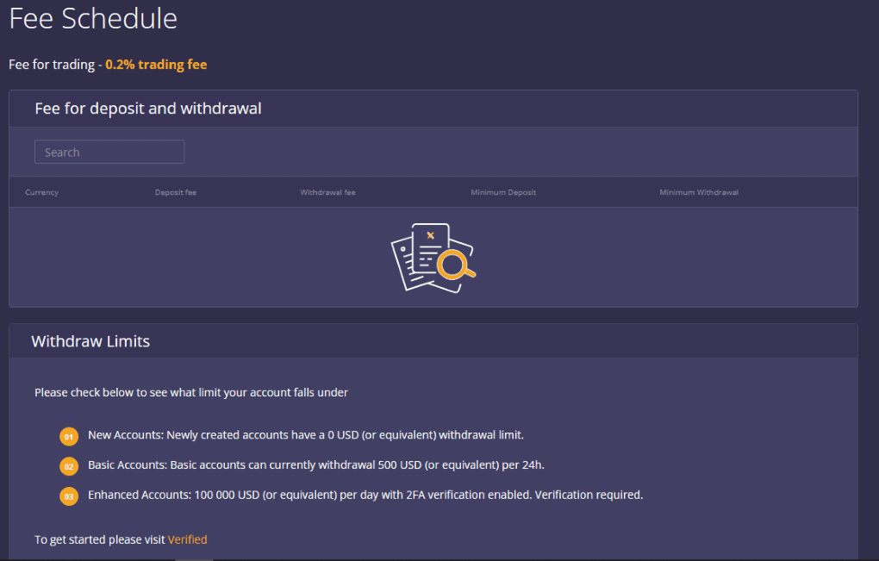Sort by the Deposit fee column header
The image size is (879, 561).
point(175,192)
